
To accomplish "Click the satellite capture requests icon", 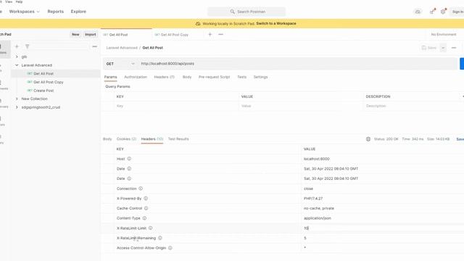I will (432, 12).
